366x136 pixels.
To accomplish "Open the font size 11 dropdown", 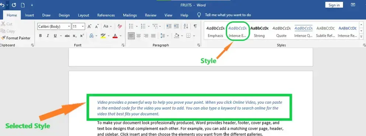I will point(82,26).
